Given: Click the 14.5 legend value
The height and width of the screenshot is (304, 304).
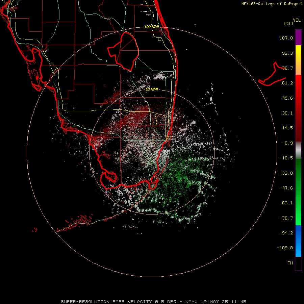Looking at the screenshot, I should [x=287, y=128].
